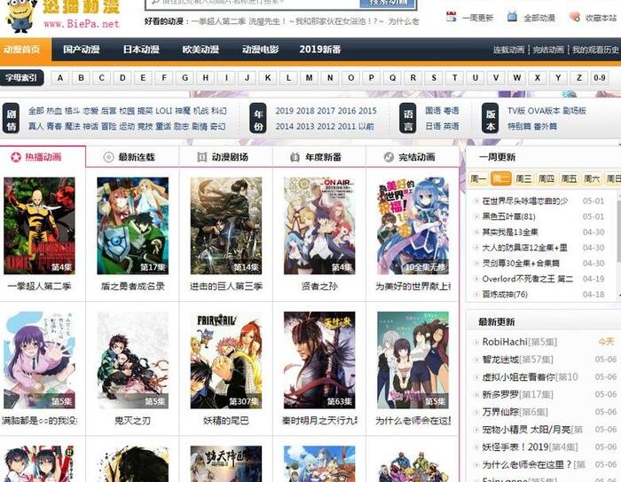
Task: Open the 动漫电影 navigation item
Action: (x=260, y=50)
